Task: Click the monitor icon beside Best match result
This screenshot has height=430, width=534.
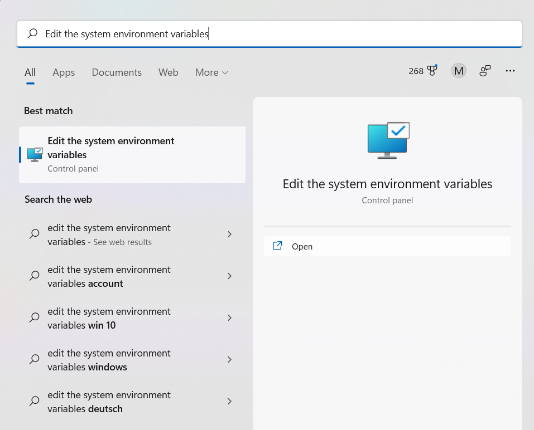Action: [x=35, y=155]
